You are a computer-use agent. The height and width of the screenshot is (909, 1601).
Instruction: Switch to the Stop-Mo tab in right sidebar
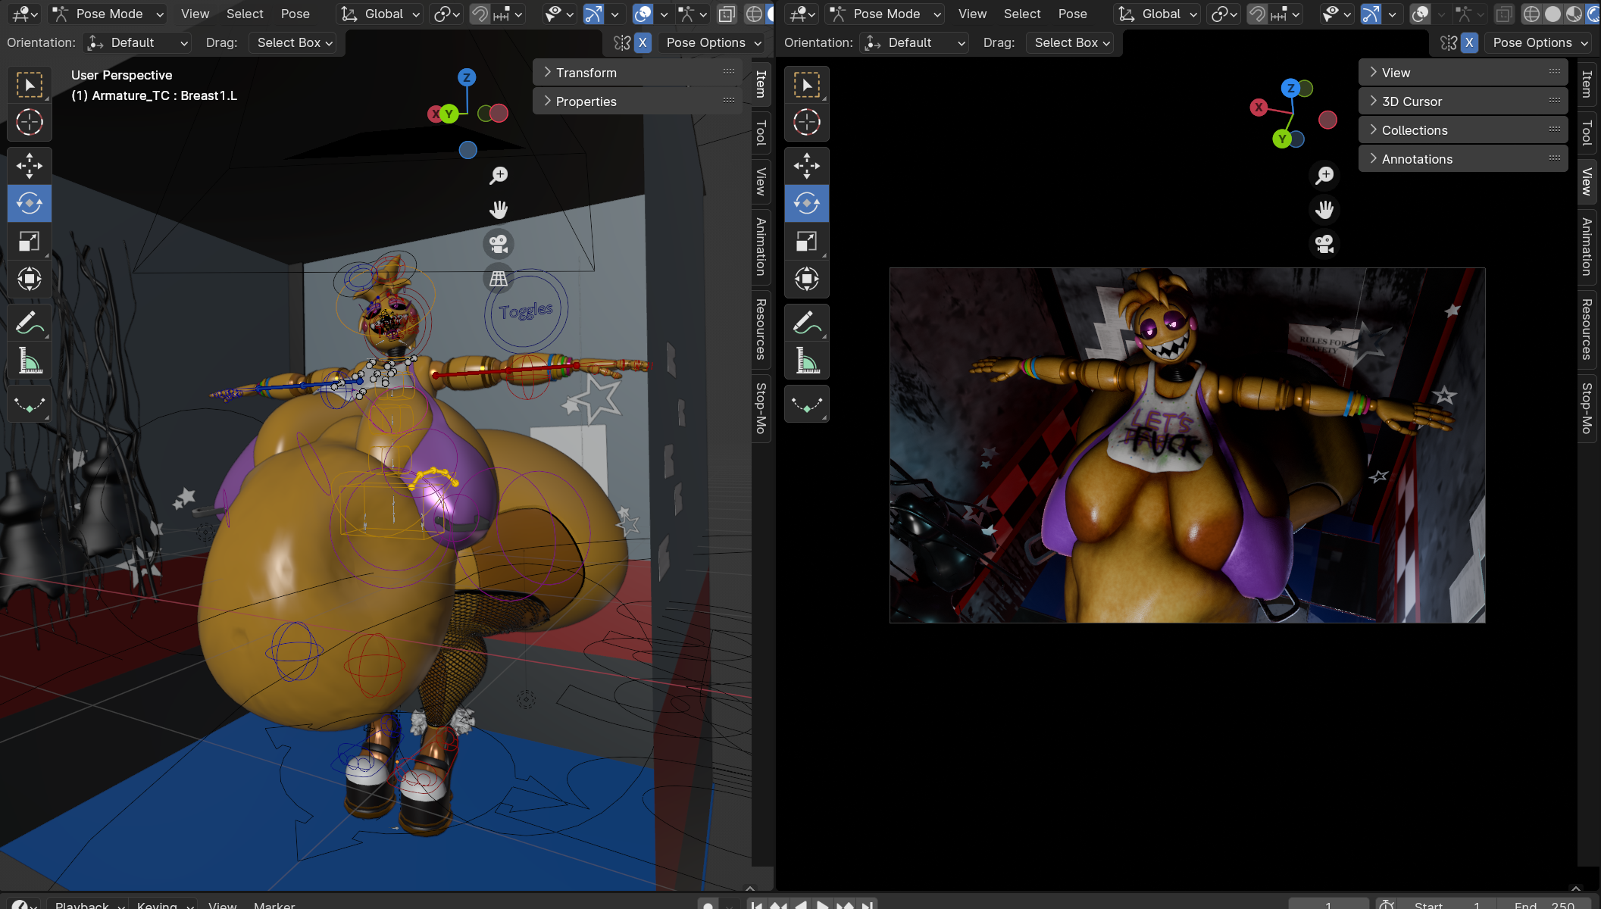[x=1587, y=408]
